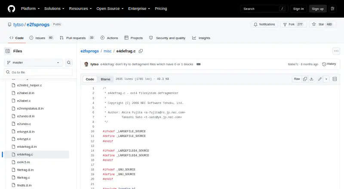Open e4crypt.c in file tree
The height and width of the screenshot is (189, 344).
click(24, 139)
